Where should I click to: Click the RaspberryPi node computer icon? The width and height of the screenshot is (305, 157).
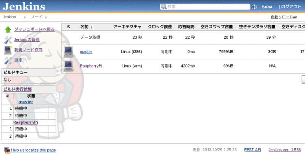pos(69,66)
